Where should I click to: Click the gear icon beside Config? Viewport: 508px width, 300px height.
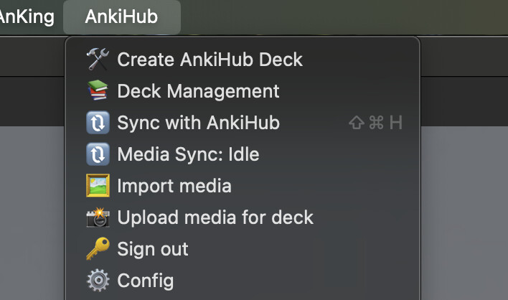point(97,280)
